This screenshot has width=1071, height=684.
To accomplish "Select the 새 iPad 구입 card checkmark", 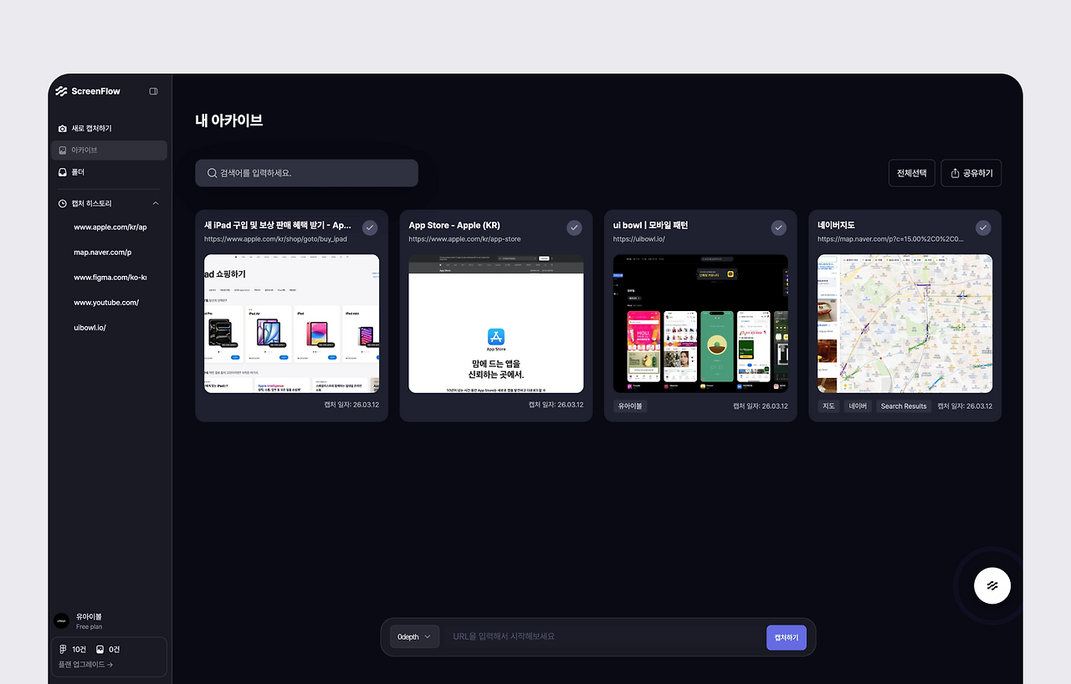I will tap(370, 227).
